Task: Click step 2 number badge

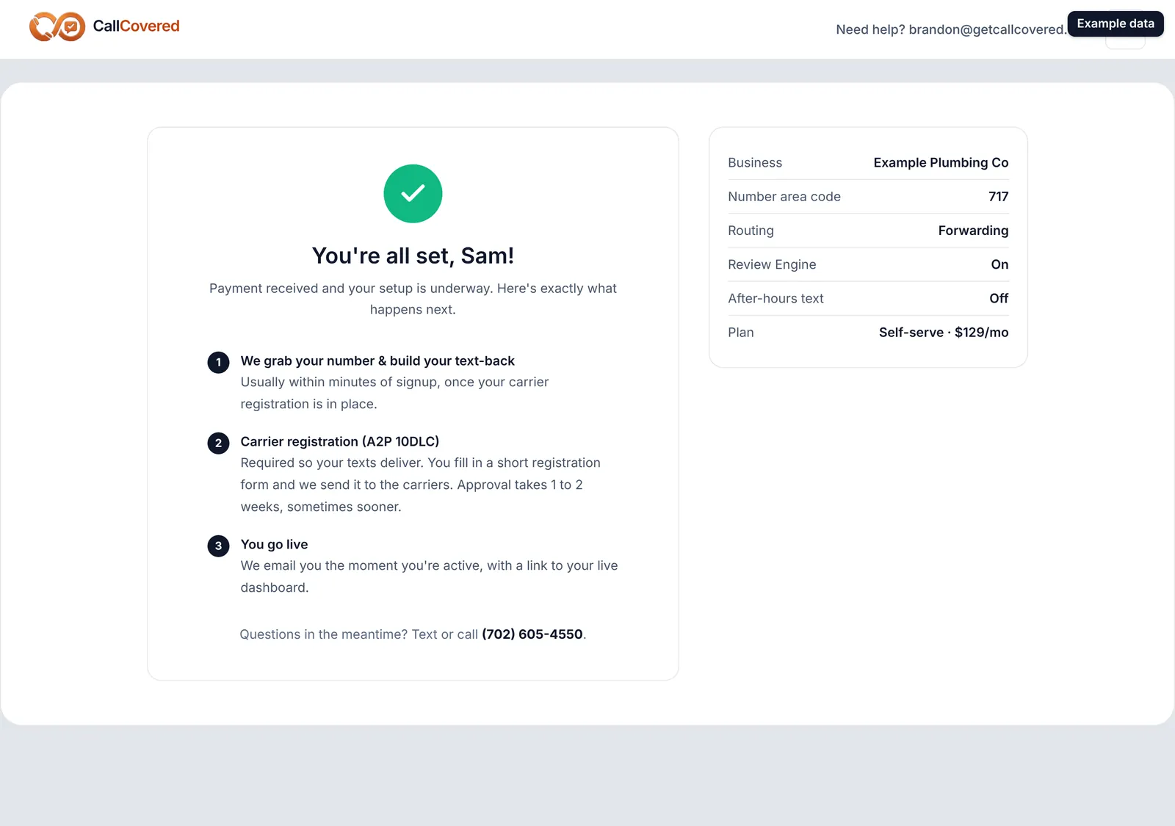Action: pos(218,443)
